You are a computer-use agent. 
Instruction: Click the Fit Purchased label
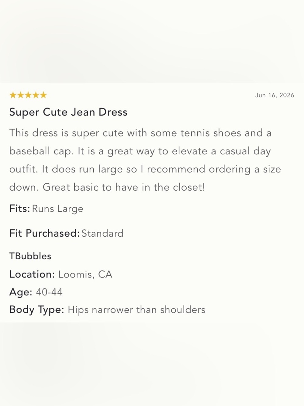(x=44, y=233)
